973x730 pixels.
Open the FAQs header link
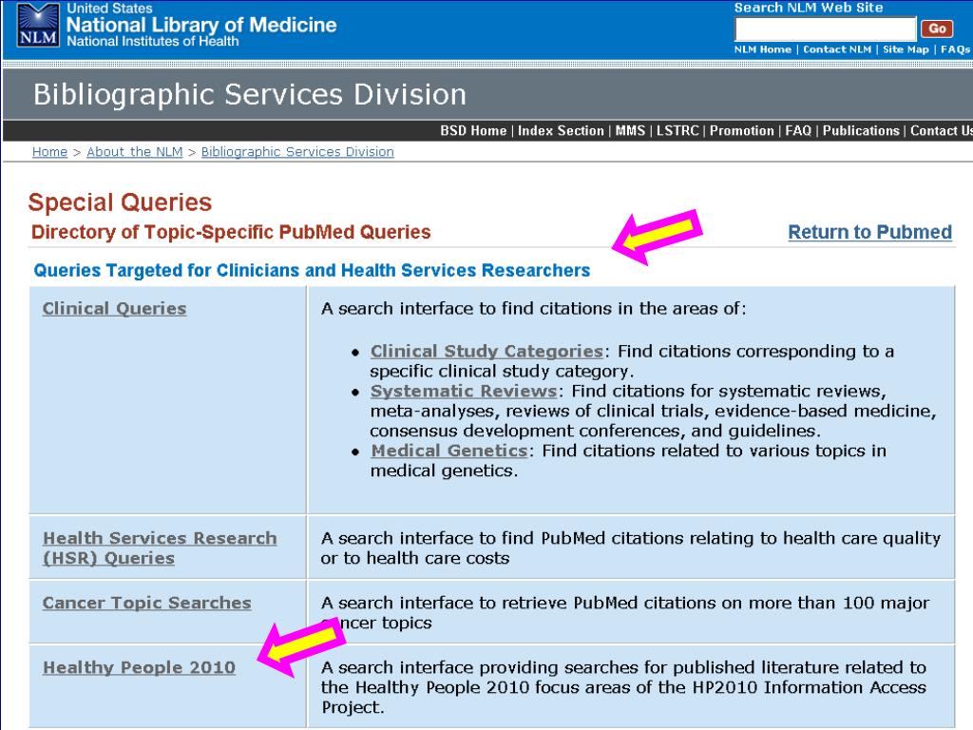(955, 49)
